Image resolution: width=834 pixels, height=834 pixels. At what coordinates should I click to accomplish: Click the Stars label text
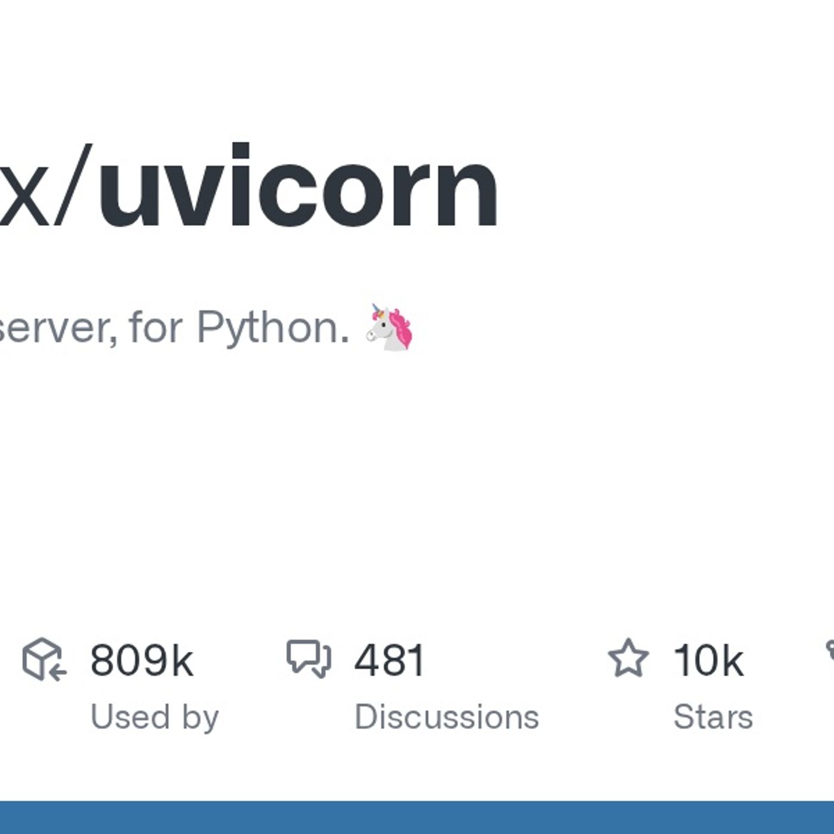tap(715, 717)
